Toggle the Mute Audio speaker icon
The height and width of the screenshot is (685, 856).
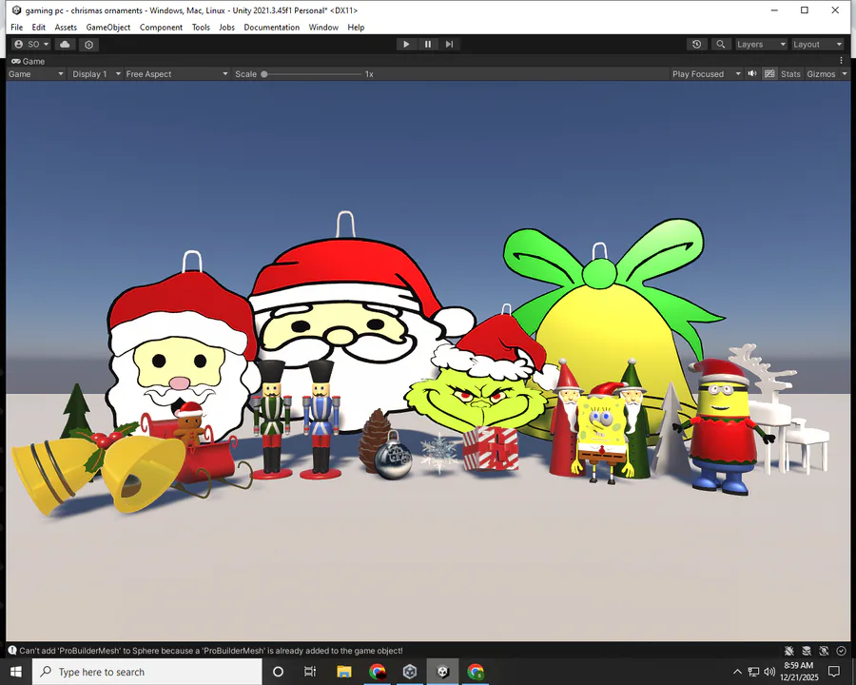click(752, 74)
